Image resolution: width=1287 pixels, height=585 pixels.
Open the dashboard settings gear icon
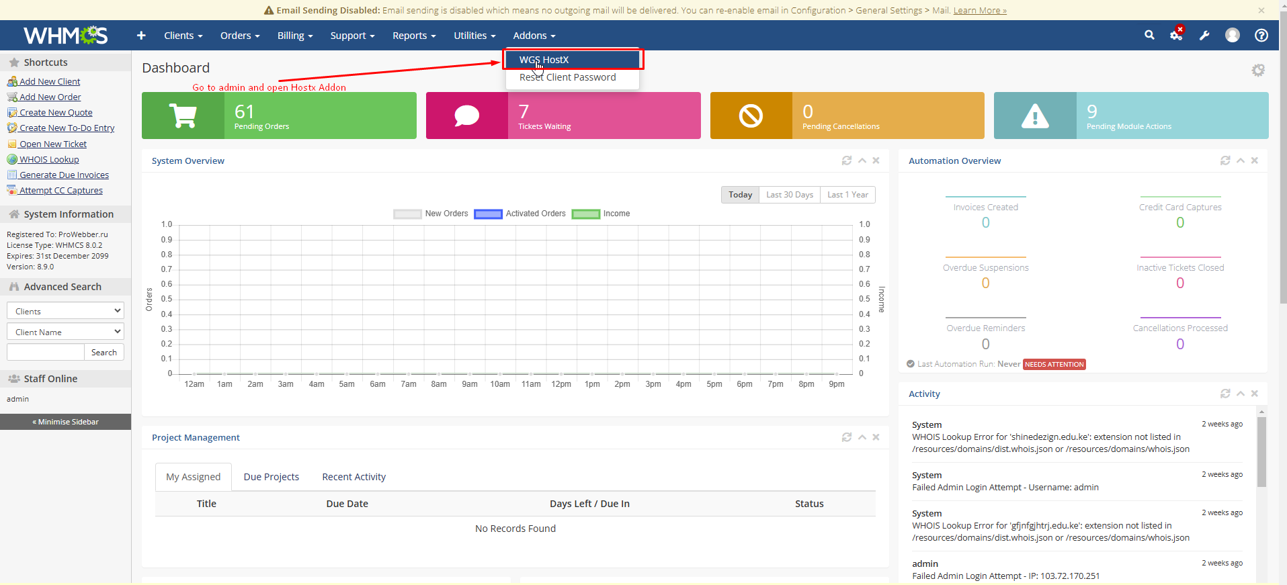1258,70
